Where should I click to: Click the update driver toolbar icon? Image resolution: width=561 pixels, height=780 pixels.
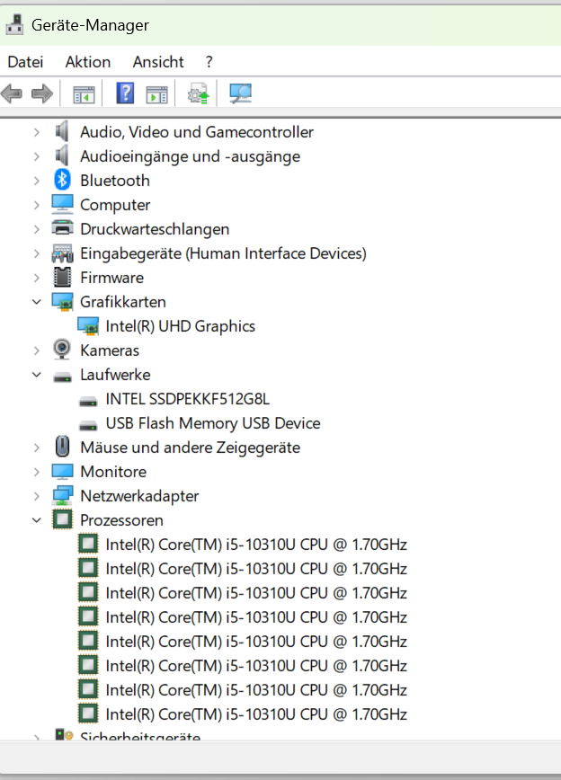pos(198,93)
